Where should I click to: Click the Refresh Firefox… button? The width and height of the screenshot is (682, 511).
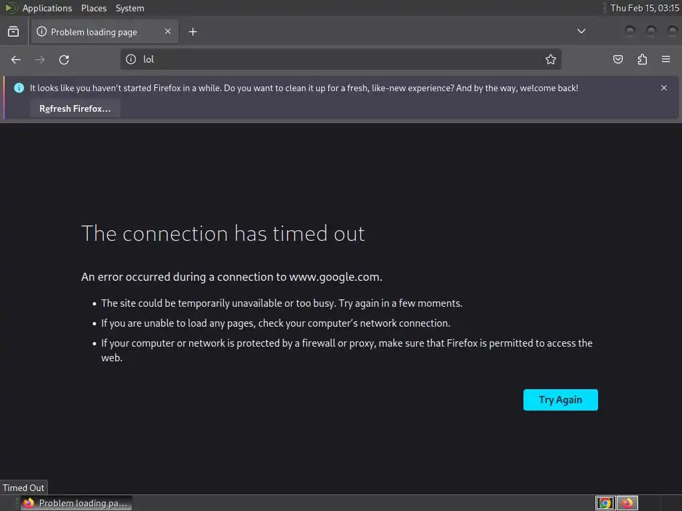75,108
